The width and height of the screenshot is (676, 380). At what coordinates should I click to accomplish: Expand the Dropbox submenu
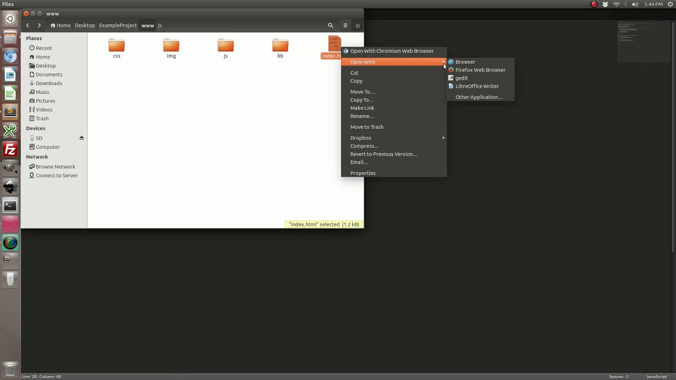(394, 138)
